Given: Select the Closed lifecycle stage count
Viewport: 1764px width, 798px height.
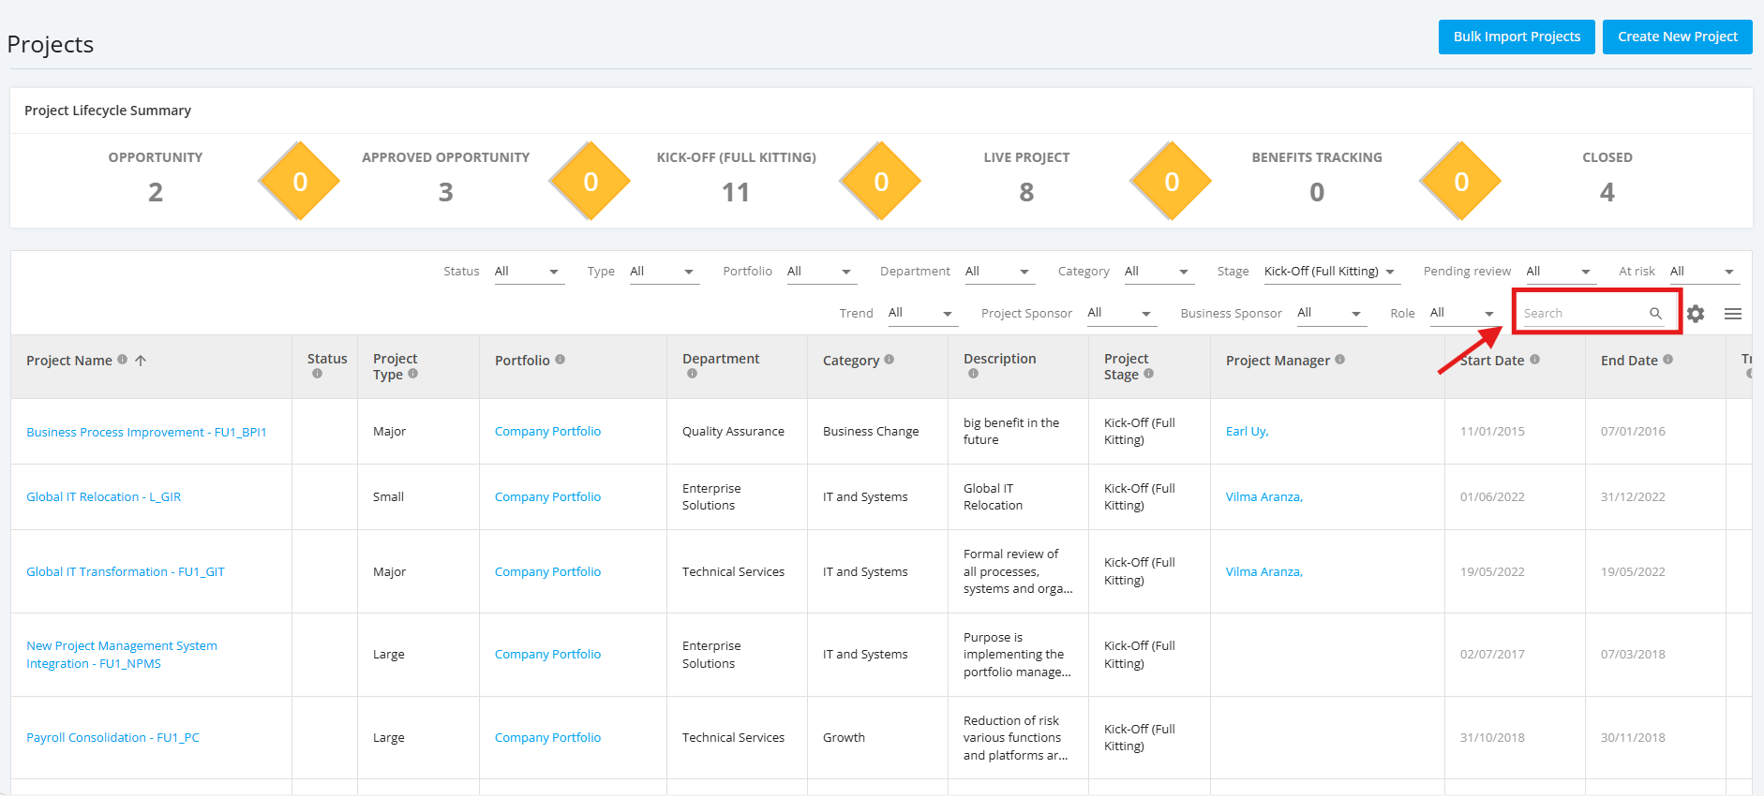Looking at the screenshot, I should point(1607,192).
